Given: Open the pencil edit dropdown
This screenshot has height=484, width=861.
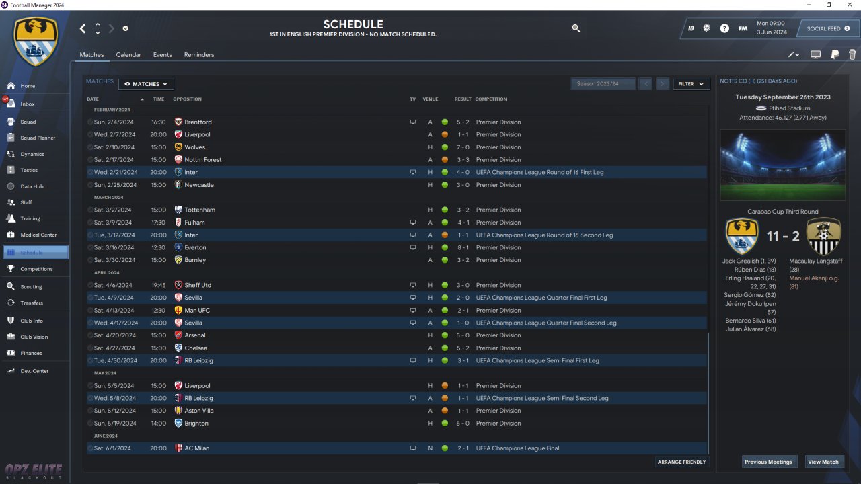Looking at the screenshot, I should click(794, 54).
